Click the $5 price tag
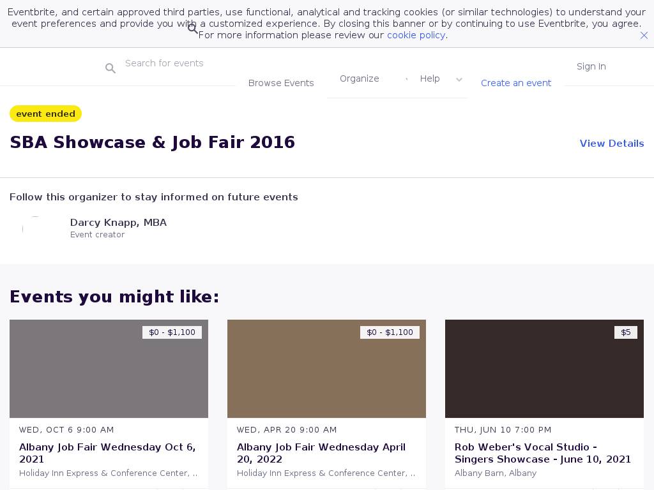This screenshot has width=654, height=490. coord(625,332)
